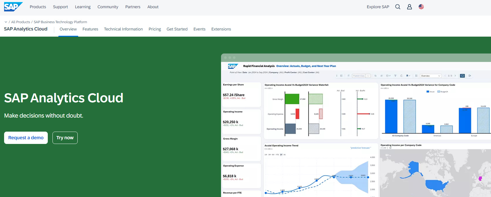The image size is (491, 197).
Task: Go to the next dashboard page arrow
Action: coord(455,76)
